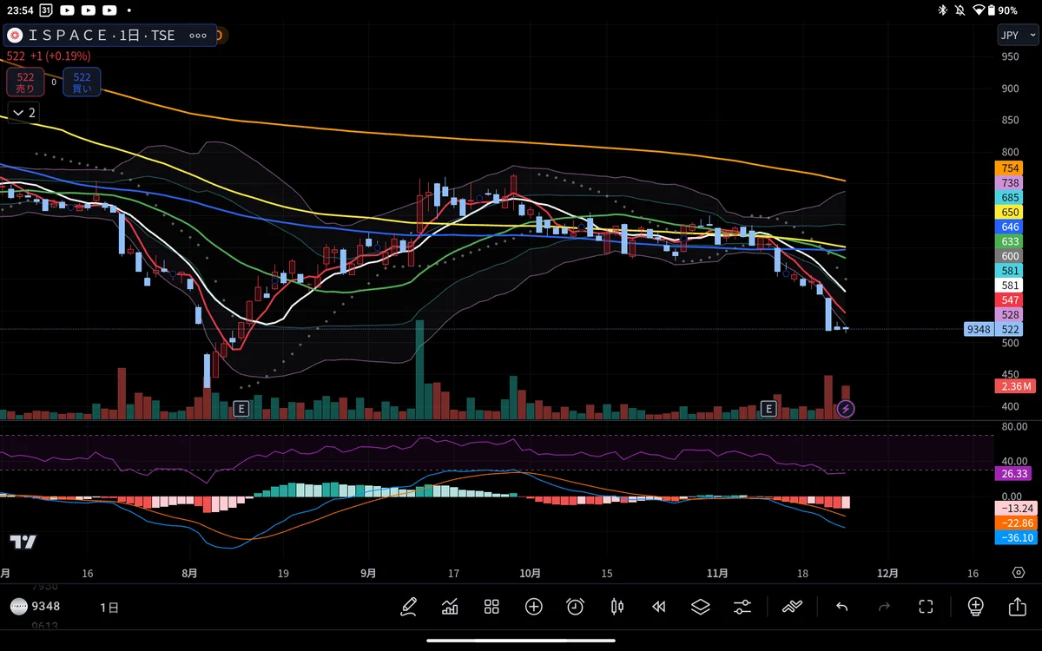Viewport: 1042px width, 651px height.
Task: Tap the -13.24 MACD histogram label
Action: pos(1015,509)
